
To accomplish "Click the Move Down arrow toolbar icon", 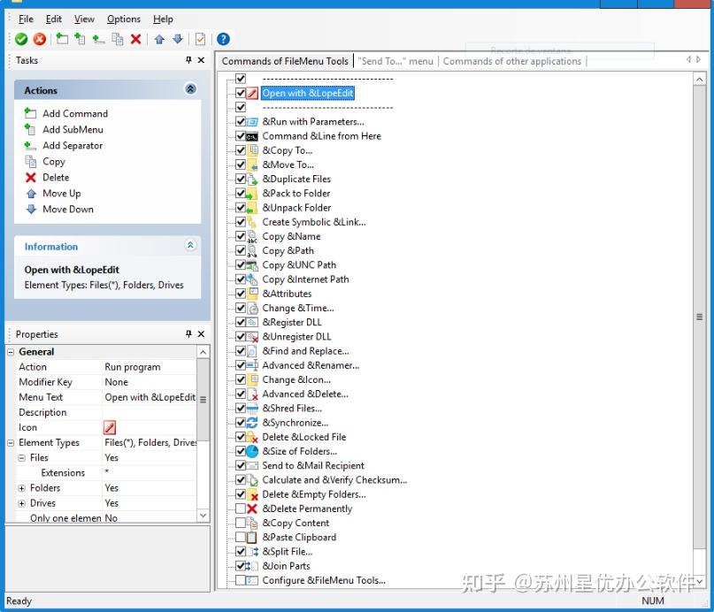I will point(178,39).
